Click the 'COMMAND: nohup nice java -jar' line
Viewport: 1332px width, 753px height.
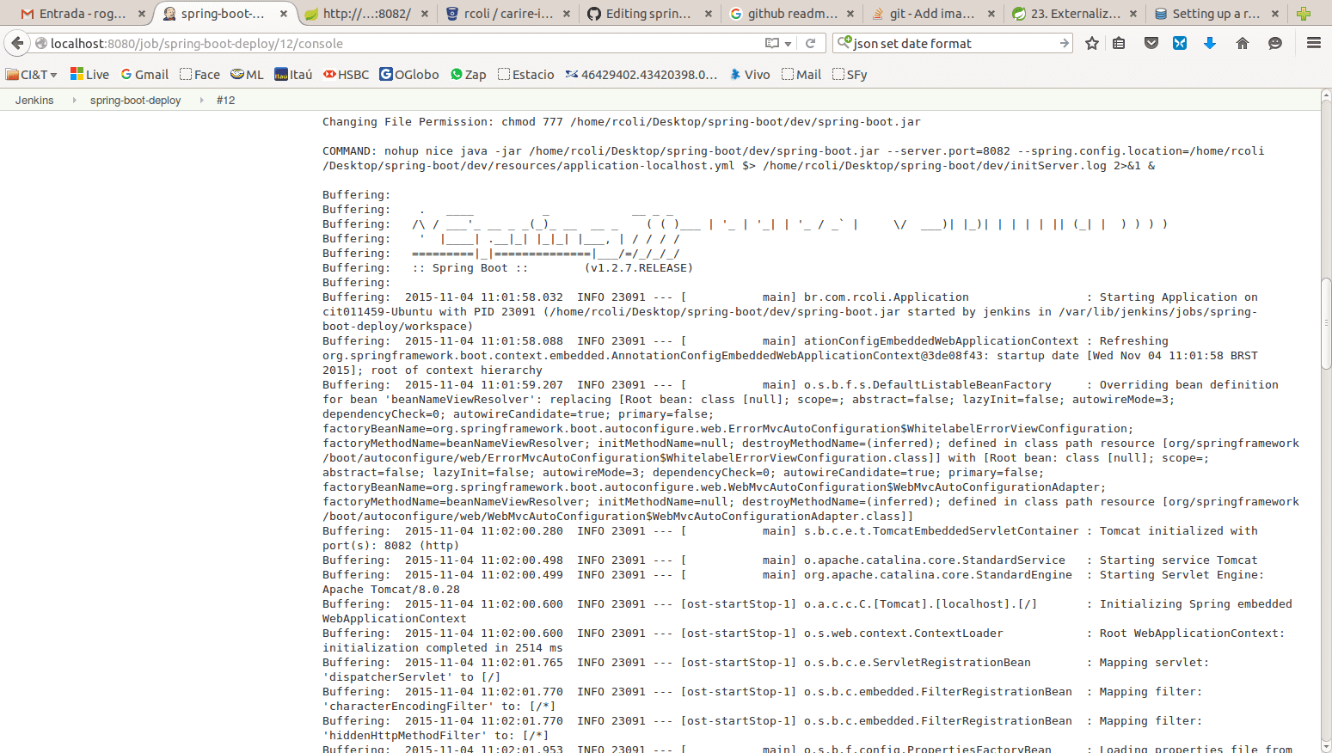click(793, 158)
